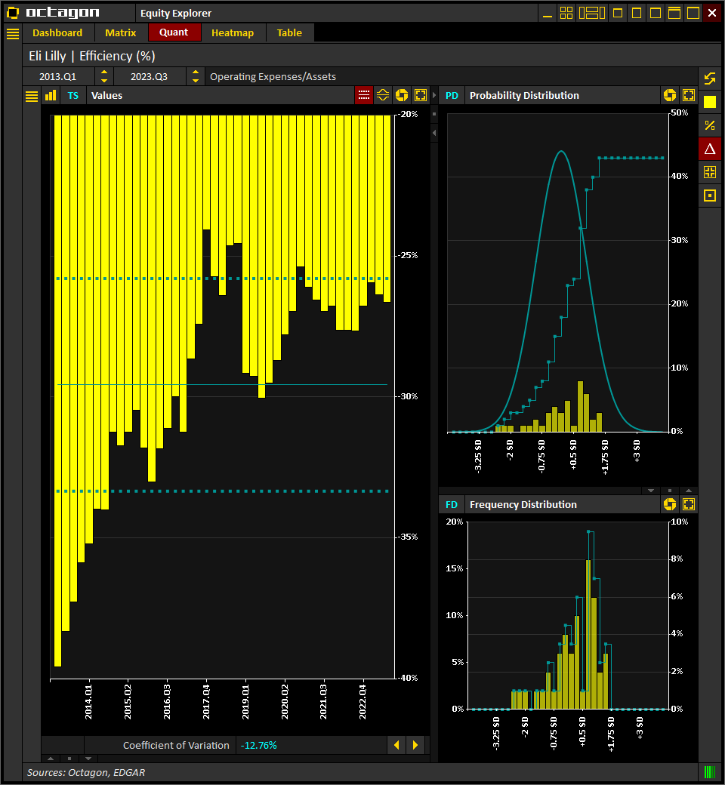Click the square with center dot icon
Screen dimensions: 725x785
(710, 195)
